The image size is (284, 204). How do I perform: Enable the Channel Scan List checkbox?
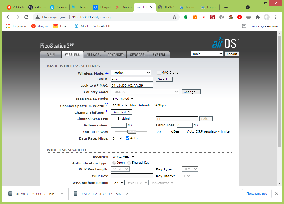114,119
